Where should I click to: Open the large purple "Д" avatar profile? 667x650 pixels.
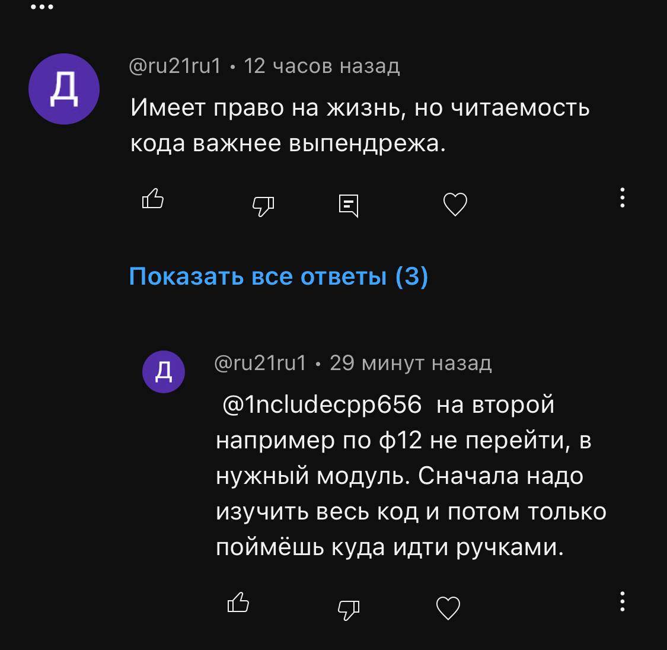pos(64,89)
